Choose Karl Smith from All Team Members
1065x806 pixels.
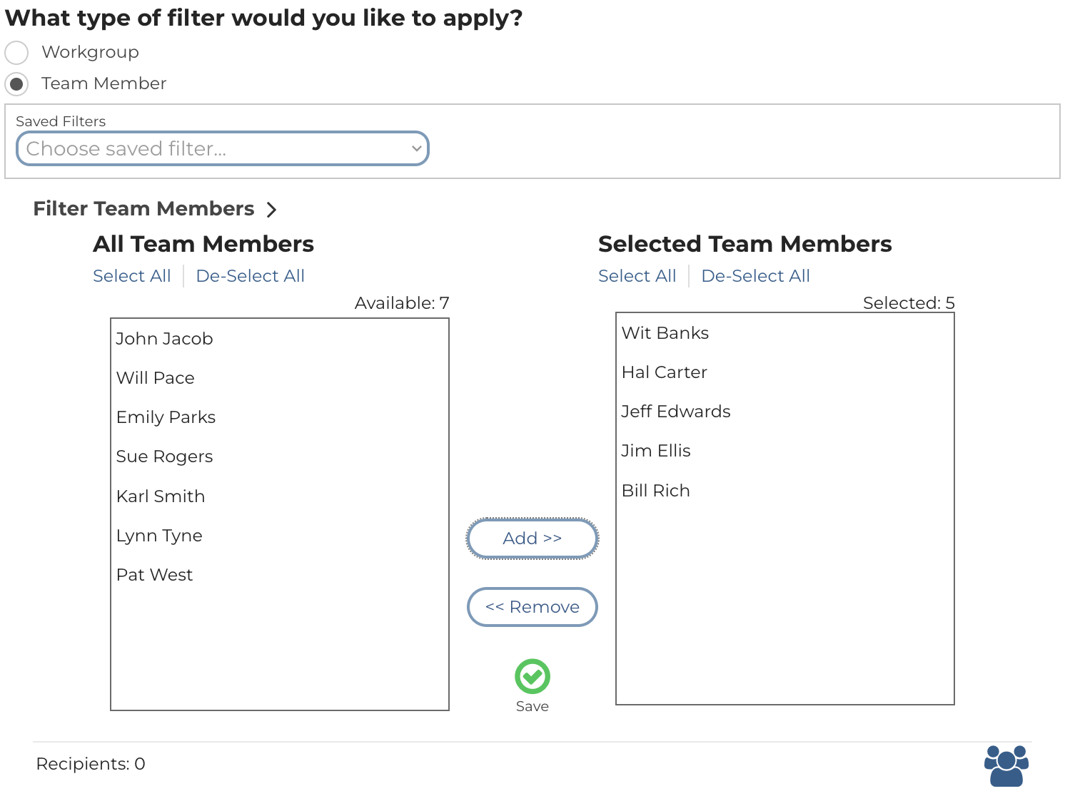coord(161,496)
